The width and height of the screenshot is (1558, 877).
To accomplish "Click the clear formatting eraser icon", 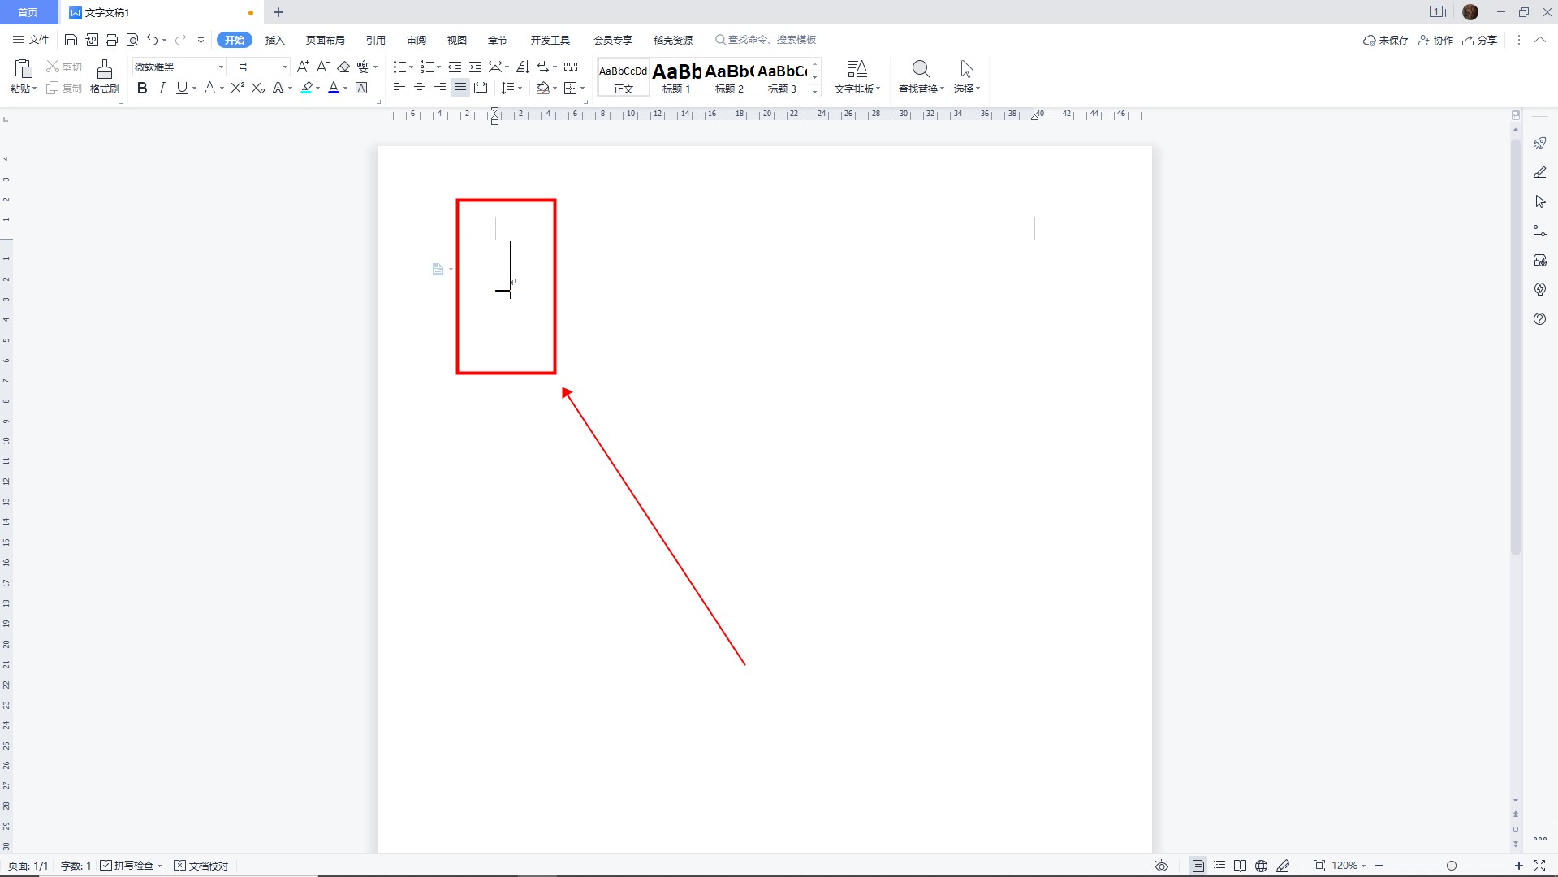I will click(343, 67).
